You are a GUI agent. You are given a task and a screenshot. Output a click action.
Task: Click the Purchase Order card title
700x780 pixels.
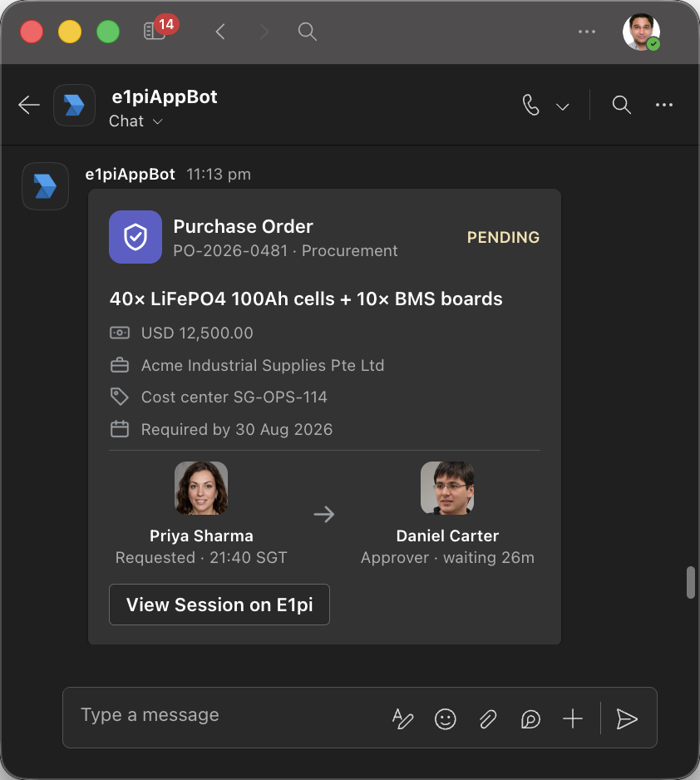(x=243, y=227)
